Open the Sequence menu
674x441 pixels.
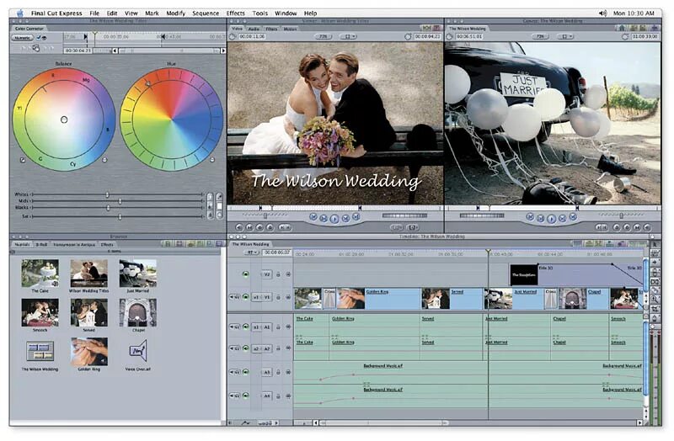[206, 13]
